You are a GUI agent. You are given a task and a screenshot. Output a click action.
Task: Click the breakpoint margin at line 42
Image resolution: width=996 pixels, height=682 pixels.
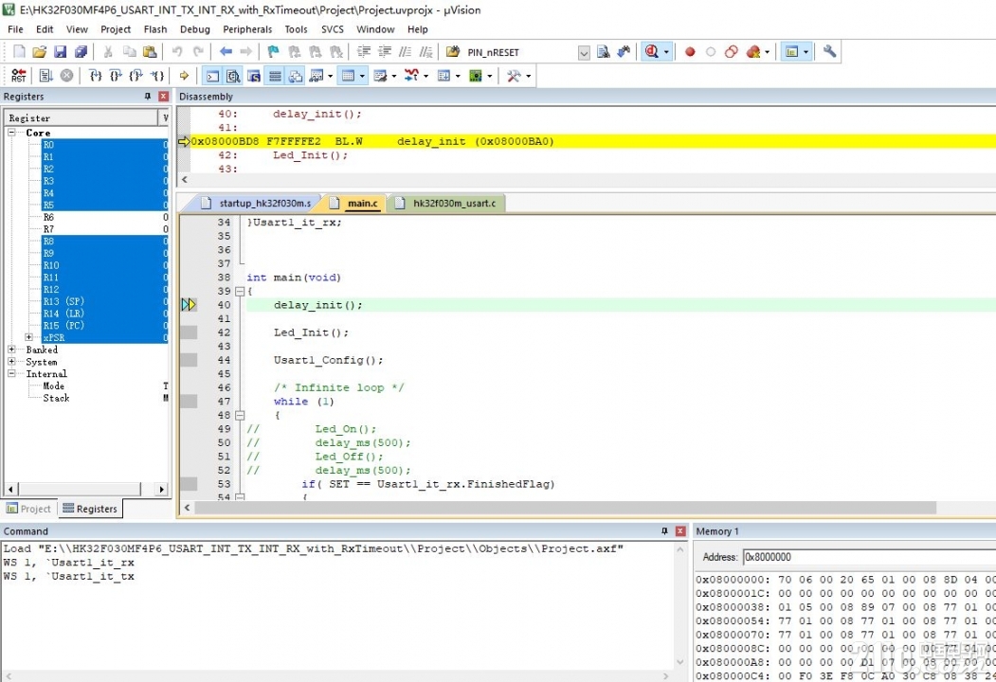pyautogui.click(x=189, y=332)
